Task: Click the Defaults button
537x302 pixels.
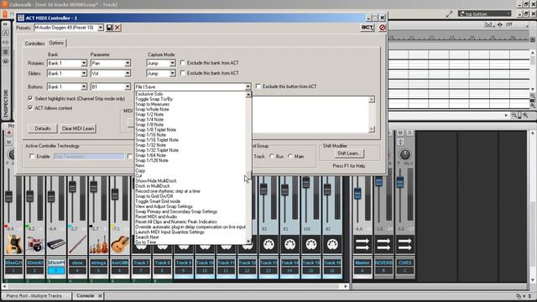Action: [43, 128]
